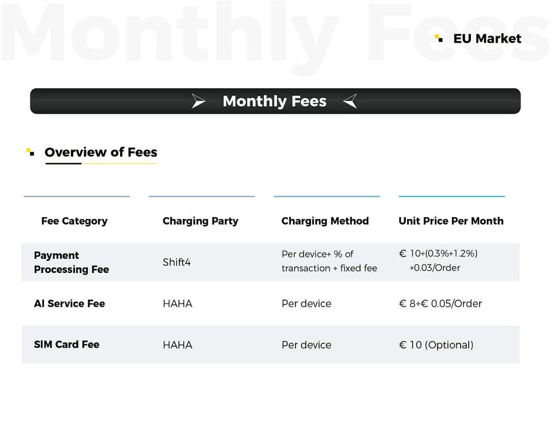Click the right arrow icon beside Monthly Fees
554x440 pixels.
click(350, 102)
